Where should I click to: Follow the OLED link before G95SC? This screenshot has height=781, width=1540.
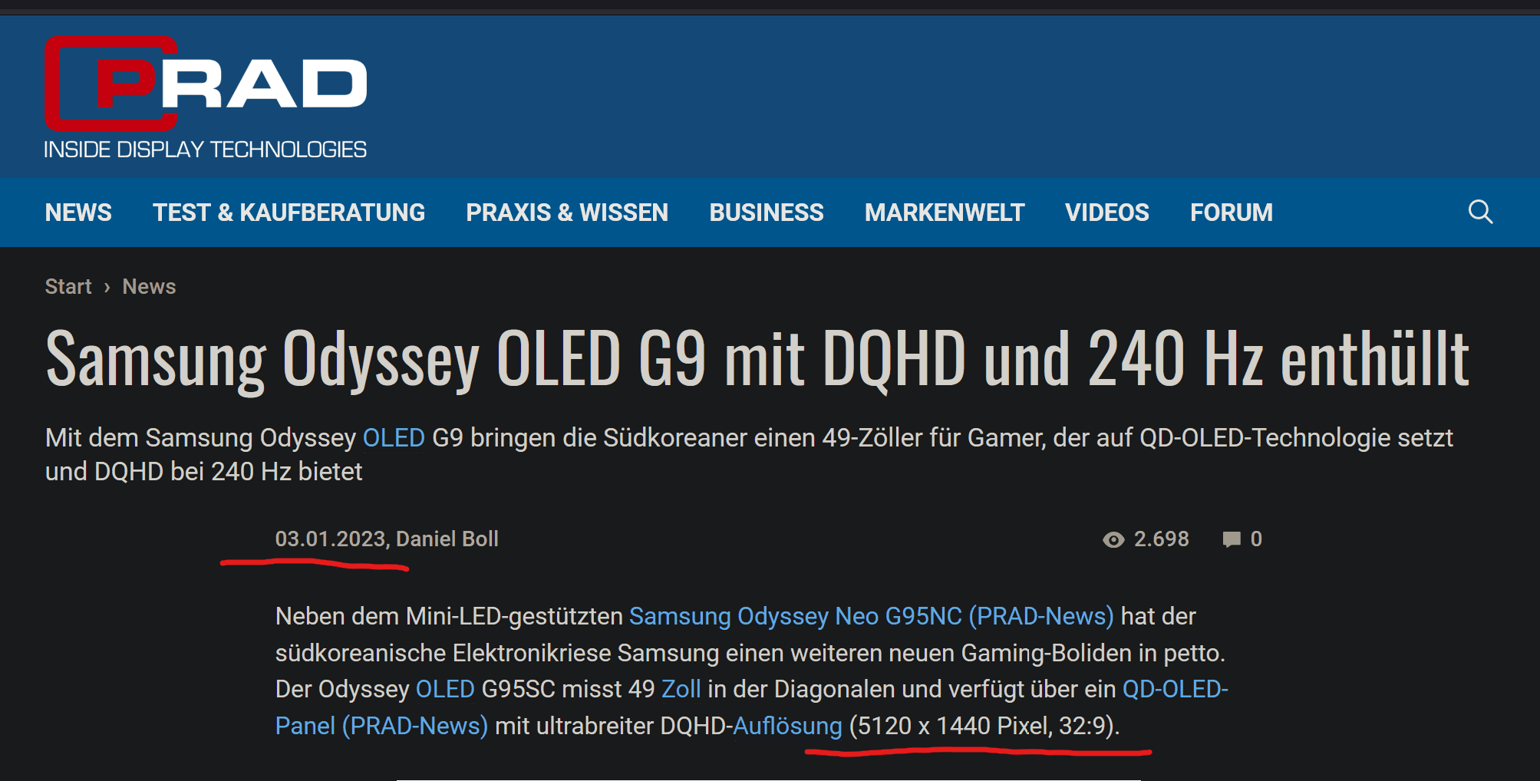445,689
